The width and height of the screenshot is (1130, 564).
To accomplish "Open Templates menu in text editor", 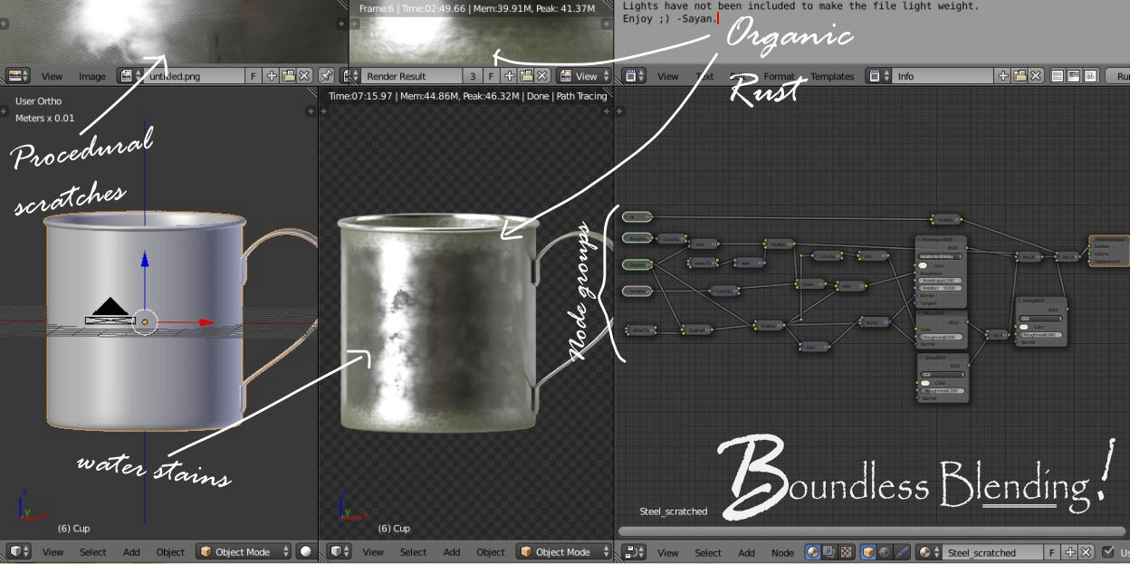I will pos(832,76).
